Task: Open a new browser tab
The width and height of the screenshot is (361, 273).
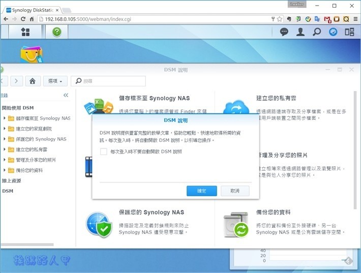Action: click(x=67, y=10)
